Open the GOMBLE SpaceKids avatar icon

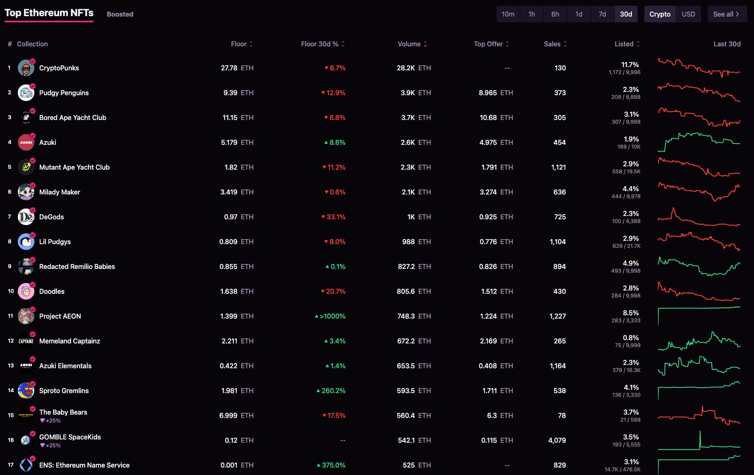click(26, 440)
